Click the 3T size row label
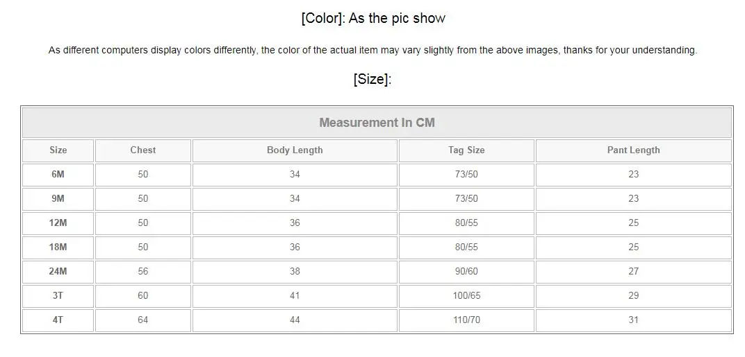Screen dimensions: 745x357 point(58,296)
